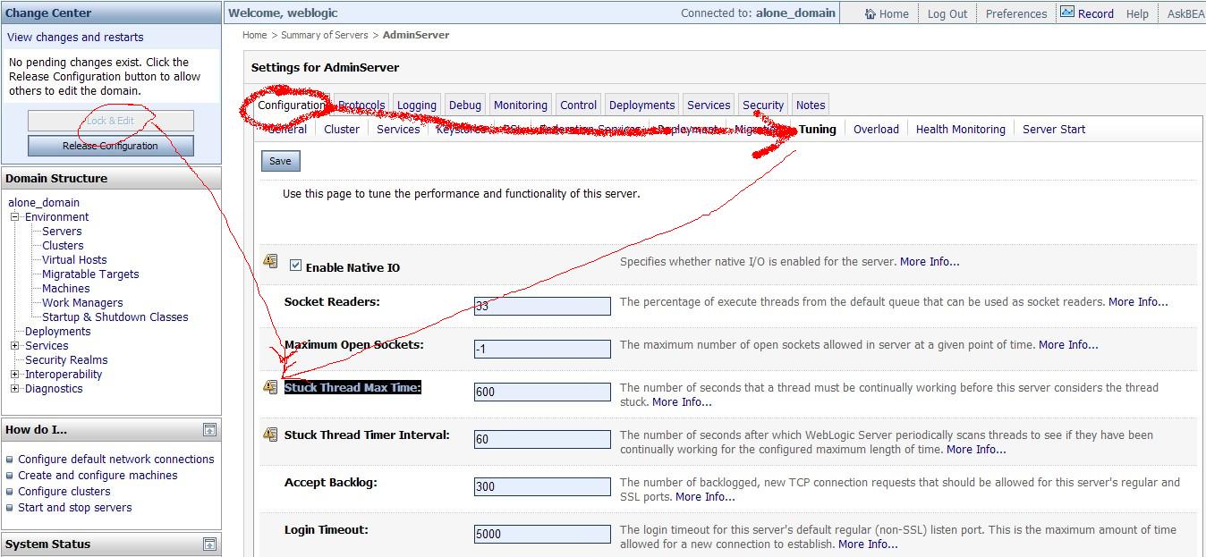The height and width of the screenshot is (557, 1206).
Task: Toggle Enable Native IO checkbox
Action: coord(296,265)
